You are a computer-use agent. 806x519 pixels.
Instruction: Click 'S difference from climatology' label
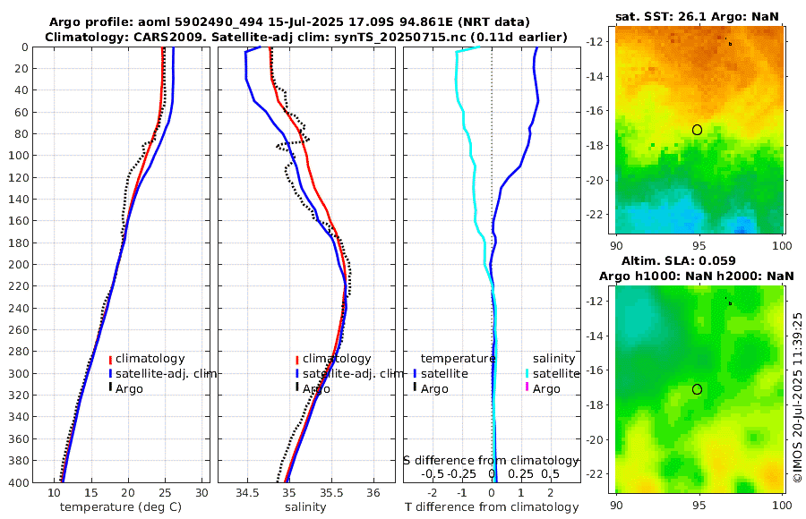[491, 461]
